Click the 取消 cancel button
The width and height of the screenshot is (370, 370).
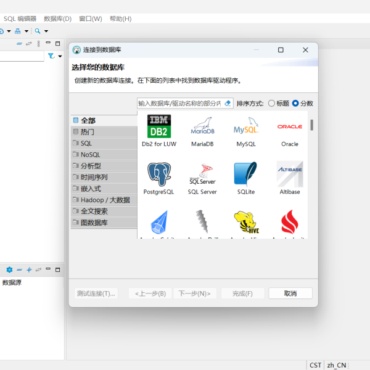click(x=290, y=294)
